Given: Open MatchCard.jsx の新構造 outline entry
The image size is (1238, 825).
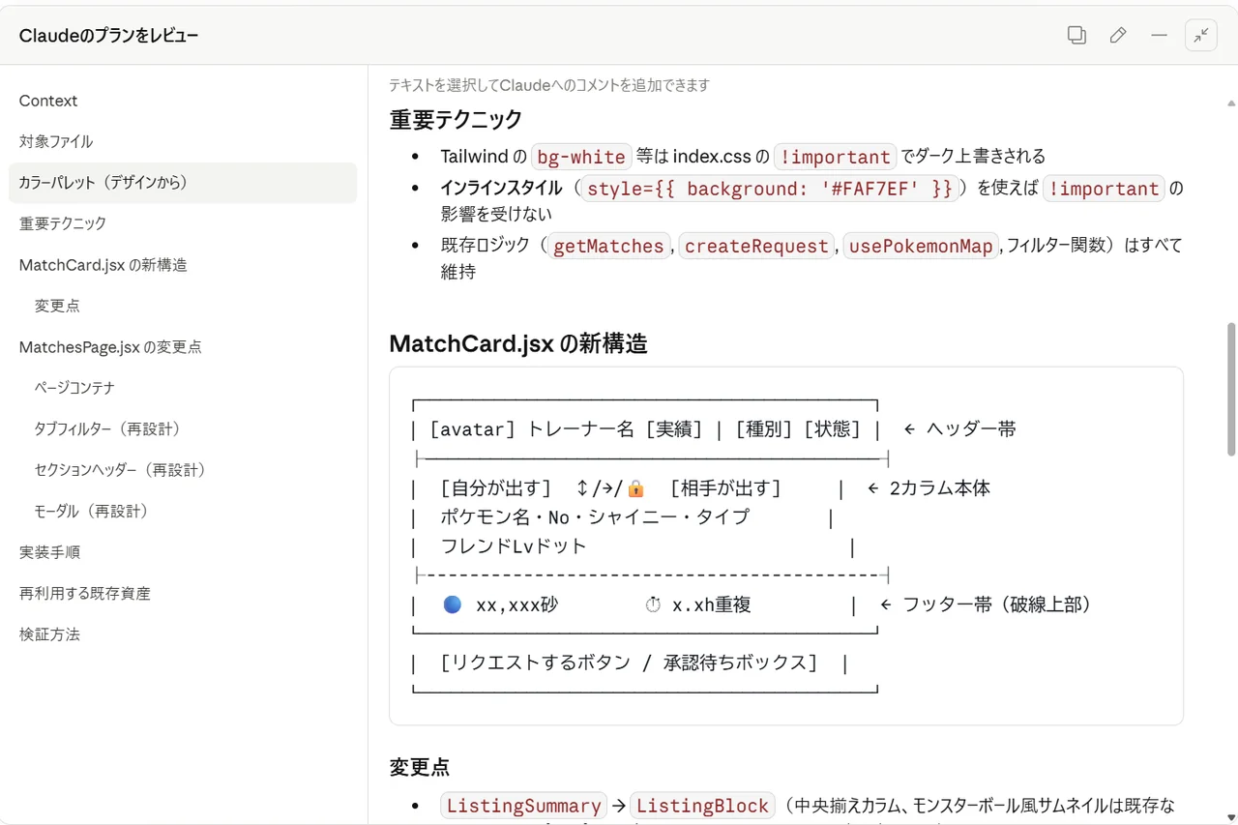Looking at the screenshot, I should point(103,265).
